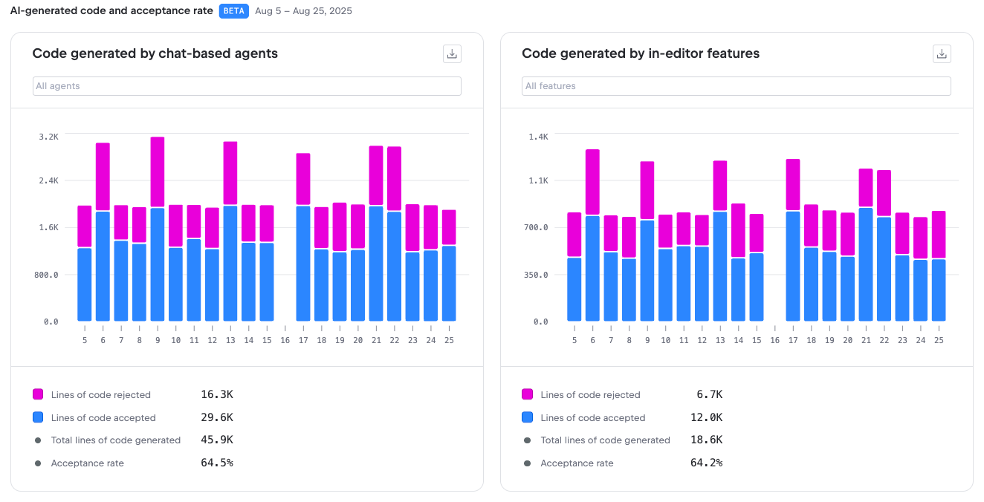The width and height of the screenshot is (984, 502).
Task: Open the All features filter dropdown
Action: 736,86
